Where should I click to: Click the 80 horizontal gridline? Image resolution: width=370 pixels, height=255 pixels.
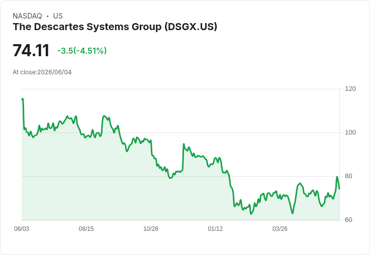[x=180, y=176]
